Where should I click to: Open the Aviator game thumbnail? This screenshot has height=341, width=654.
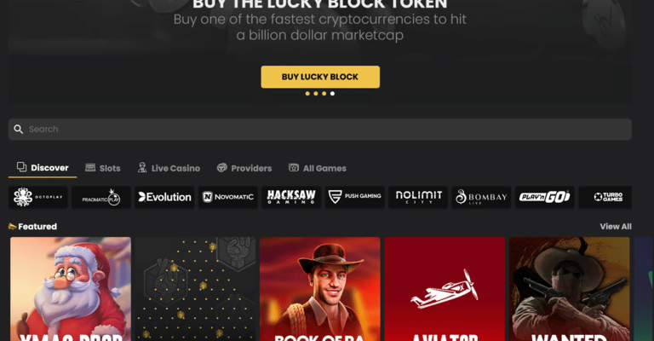click(x=445, y=289)
